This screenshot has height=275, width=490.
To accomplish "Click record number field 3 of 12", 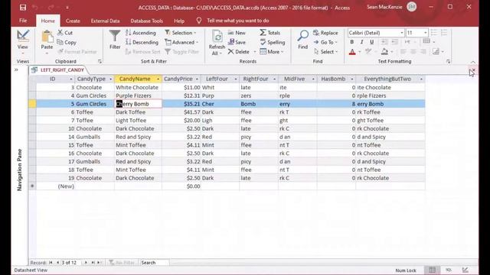I will [x=70, y=263].
